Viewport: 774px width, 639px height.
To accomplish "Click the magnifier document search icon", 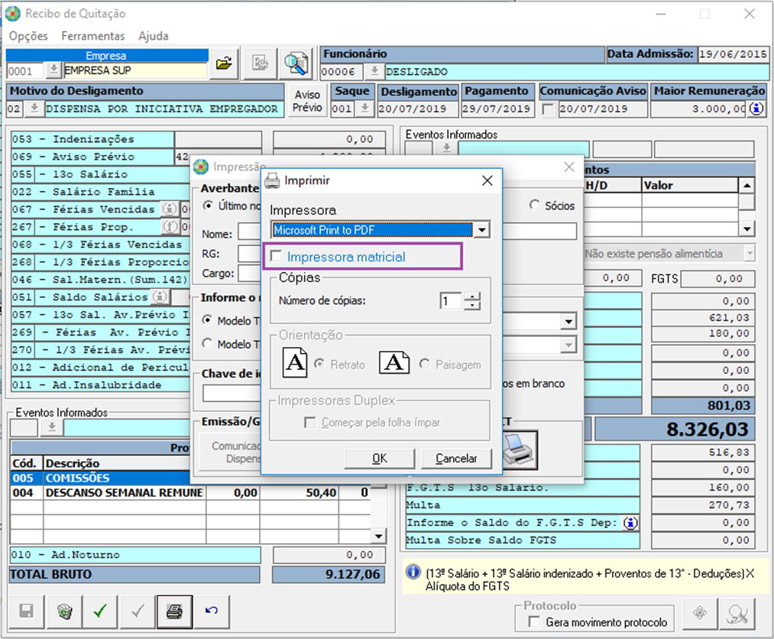I will click(x=295, y=63).
